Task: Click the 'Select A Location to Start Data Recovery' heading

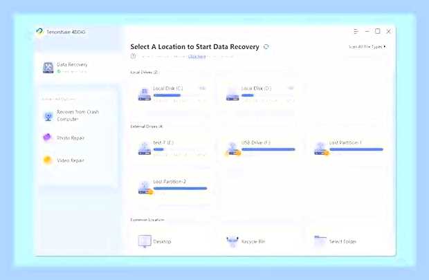Action: pos(195,47)
